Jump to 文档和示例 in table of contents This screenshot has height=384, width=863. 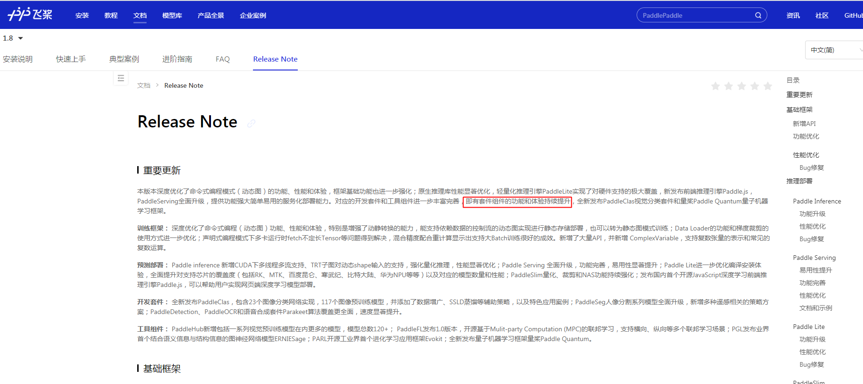coord(816,308)
